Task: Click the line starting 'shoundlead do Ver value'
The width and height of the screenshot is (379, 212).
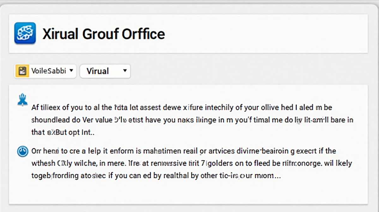Action: pos(192,120)
